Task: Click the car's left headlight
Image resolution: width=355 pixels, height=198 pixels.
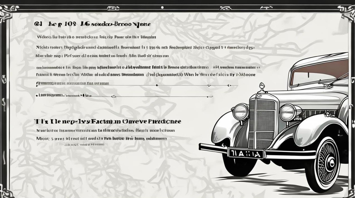Action: click(241, 112)
